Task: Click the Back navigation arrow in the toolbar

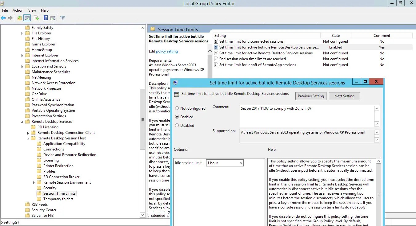Action: click(3, 18)
